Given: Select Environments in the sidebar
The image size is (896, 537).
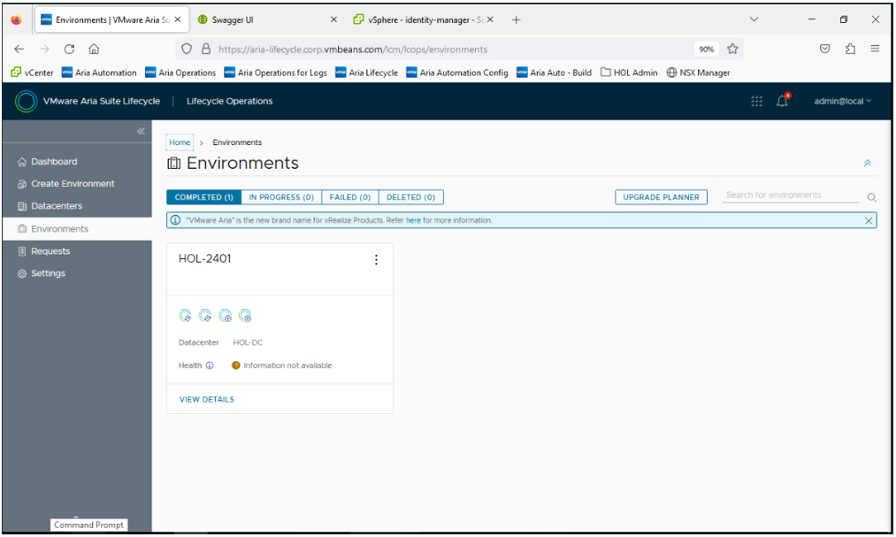Looking at the screenshot, I should pos(77,229).
